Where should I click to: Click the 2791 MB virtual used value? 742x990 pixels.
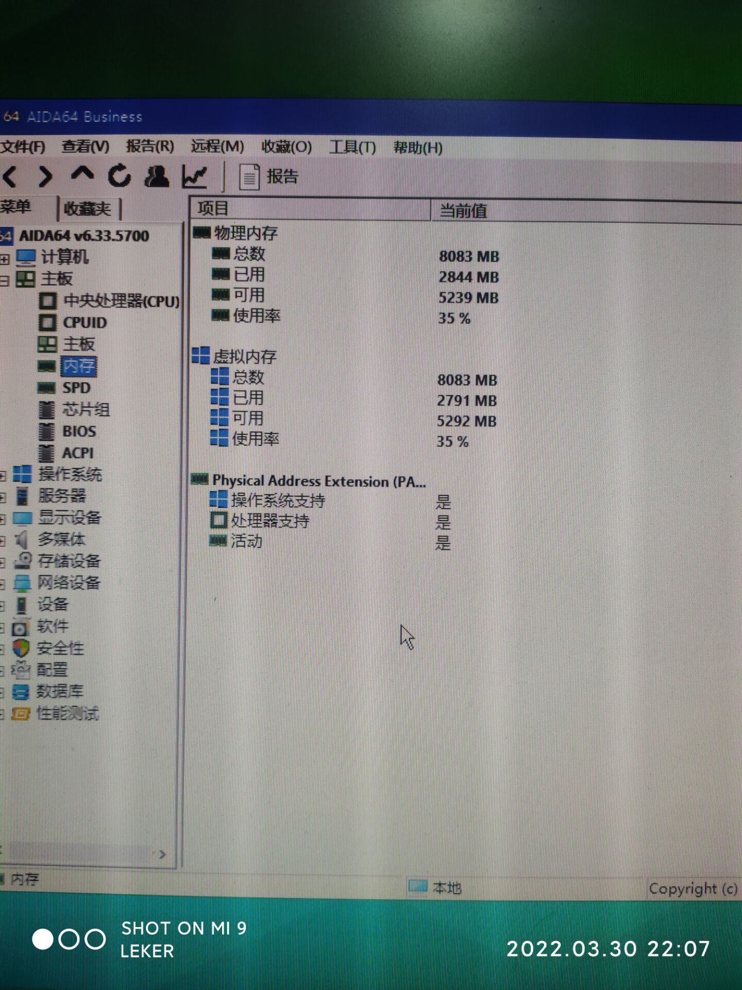(467, 401)
